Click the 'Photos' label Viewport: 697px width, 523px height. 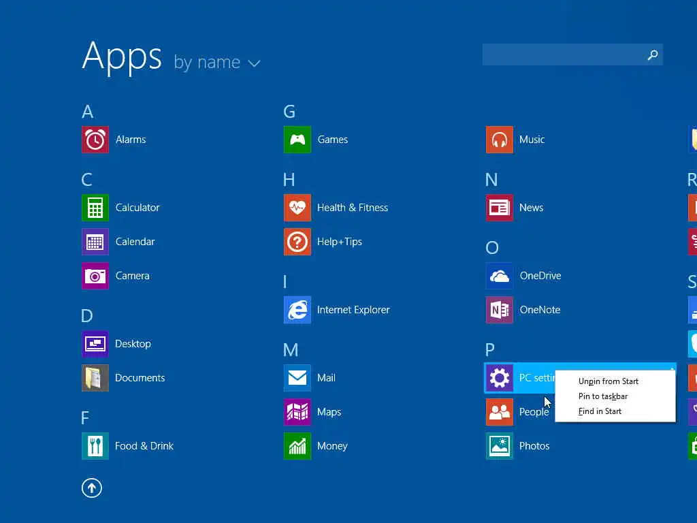(x=534, y=445)
